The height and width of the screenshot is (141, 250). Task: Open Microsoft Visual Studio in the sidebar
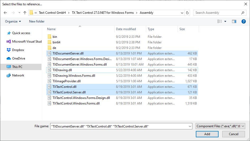(24, 42)
